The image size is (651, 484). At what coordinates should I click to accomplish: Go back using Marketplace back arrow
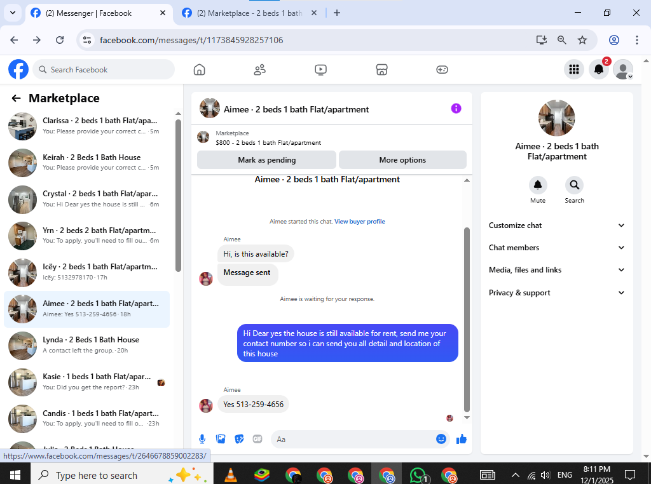16,98
